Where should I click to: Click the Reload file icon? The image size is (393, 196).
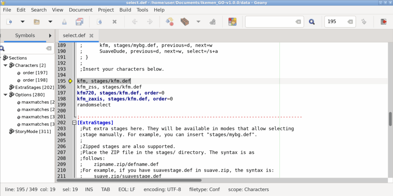pos(99,22)
